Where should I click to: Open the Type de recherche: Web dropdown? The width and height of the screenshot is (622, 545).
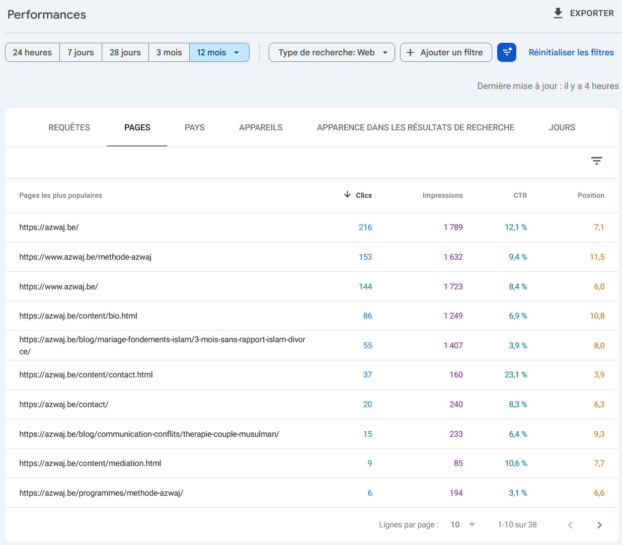(x=332, y=52)
